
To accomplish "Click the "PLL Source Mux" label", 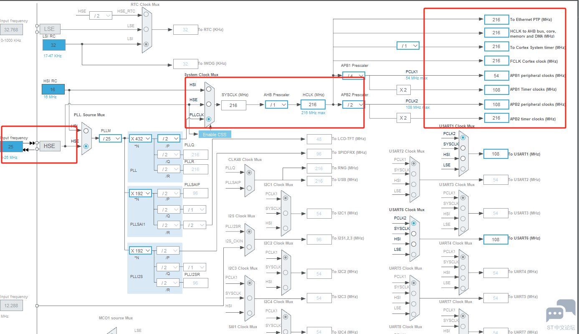I will 89,115.
